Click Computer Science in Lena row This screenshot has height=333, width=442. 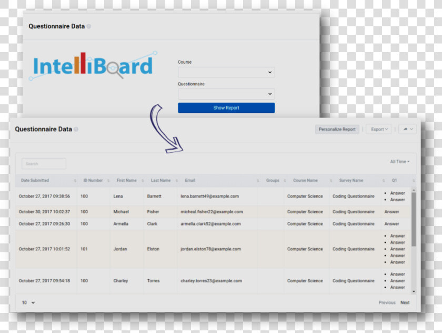click(x=305, y=196)
